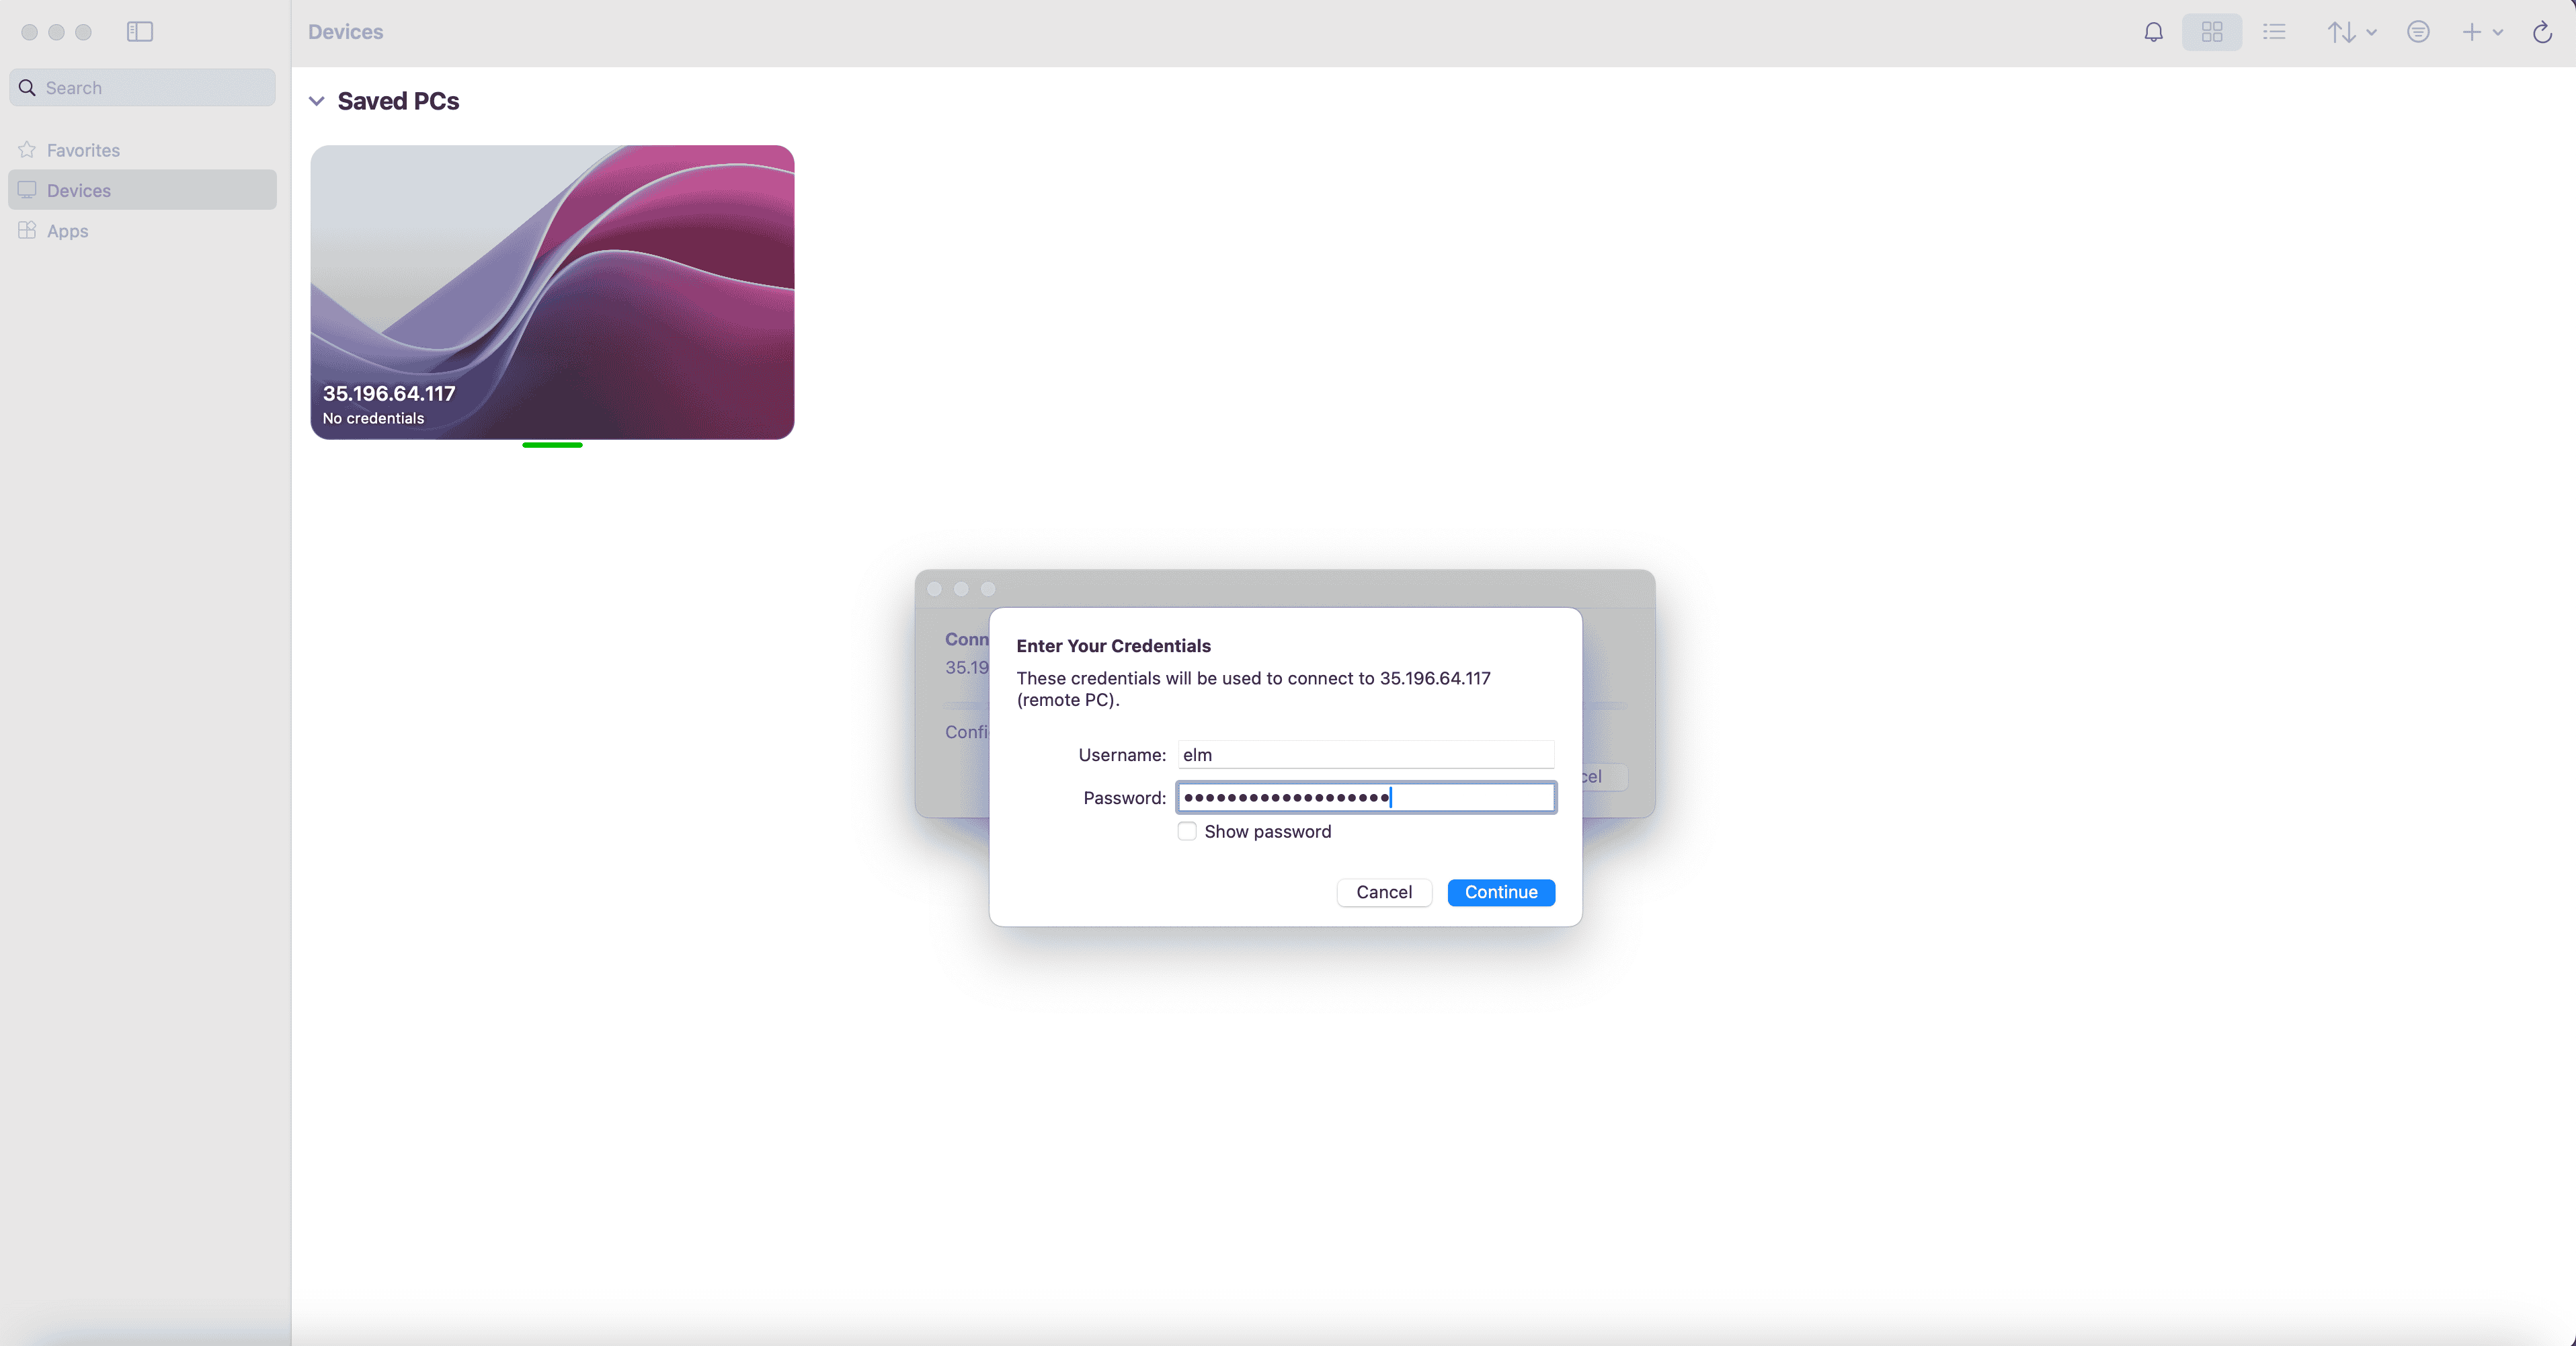Select Favorites in the sidebar
The image size is (2576, 1346).
[83, 150]
